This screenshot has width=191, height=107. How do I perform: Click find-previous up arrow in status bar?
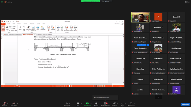click(19, 86)
